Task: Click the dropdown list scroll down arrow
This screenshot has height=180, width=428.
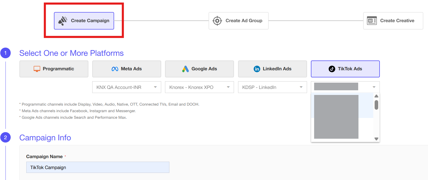Action: point(376,139)
